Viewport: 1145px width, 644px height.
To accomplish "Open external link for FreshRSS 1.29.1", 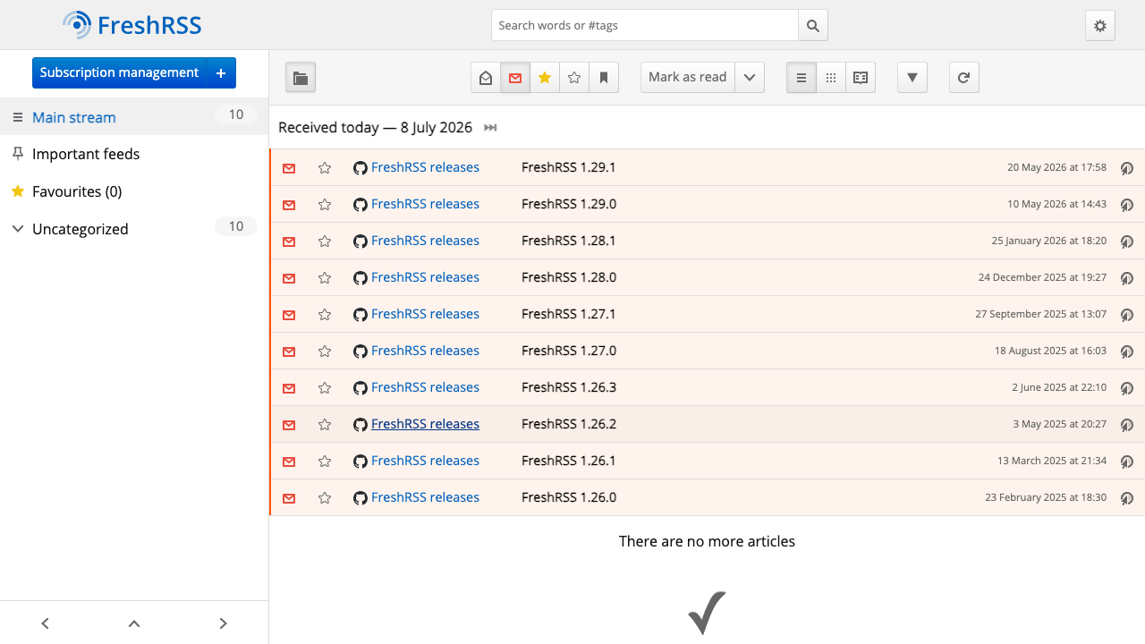I will tap(1127, 168).
